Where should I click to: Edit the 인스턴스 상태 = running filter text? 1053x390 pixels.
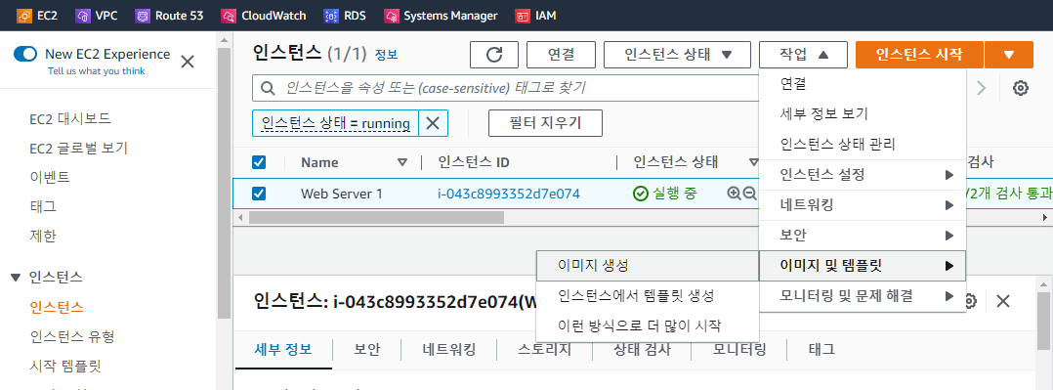tap(336, 123)
